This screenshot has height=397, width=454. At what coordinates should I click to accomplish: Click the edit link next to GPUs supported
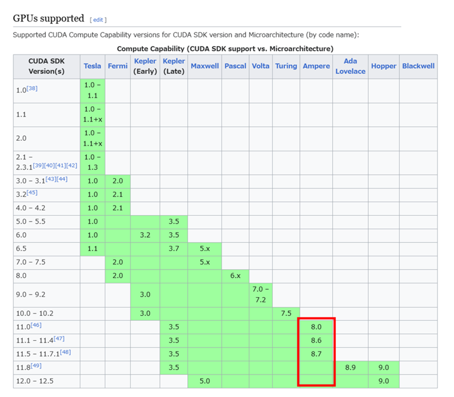[x=98, y=20]
